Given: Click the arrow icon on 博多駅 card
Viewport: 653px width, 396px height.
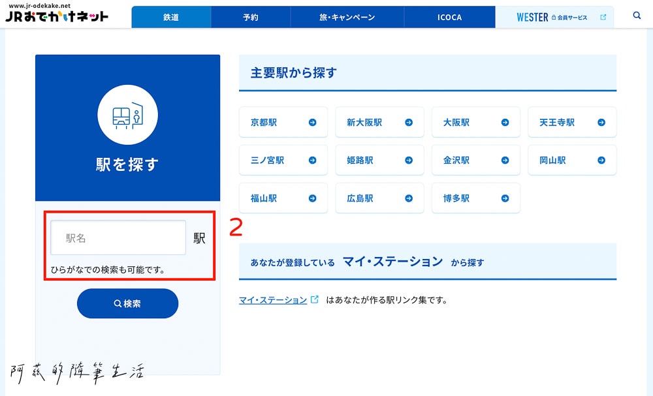Looking at the screenshot, I should (x=505, y=198).
